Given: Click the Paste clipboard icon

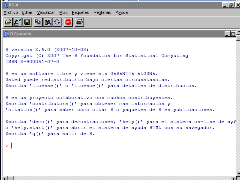Looking at the screenshot, I should [48, 22].
